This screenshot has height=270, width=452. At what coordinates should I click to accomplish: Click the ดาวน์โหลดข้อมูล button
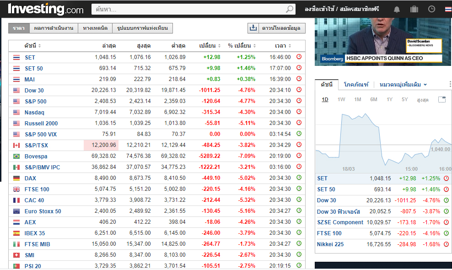276,28
